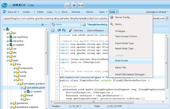The width and height of the screenshot is (170, 109).
Task: Click the Server Config gear icon
Action: pyautogui.click(x=112, y=17)
